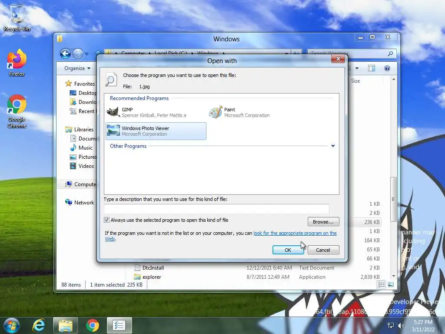Select Windows Photo Viewer program
445x334 pixels.
pyautogui.click(x=156, y=131)
